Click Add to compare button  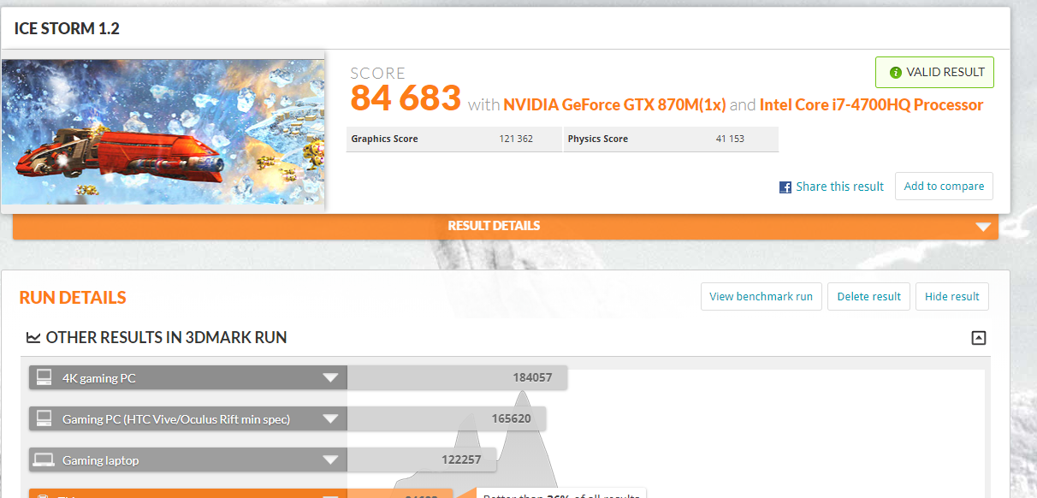944,187
